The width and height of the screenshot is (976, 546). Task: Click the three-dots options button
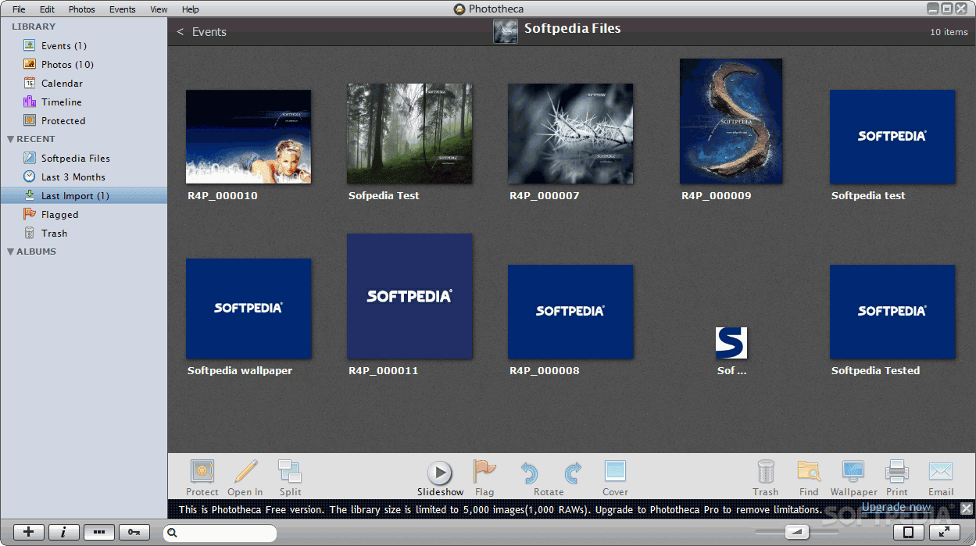pyautogui.click(x=99, y=532)
